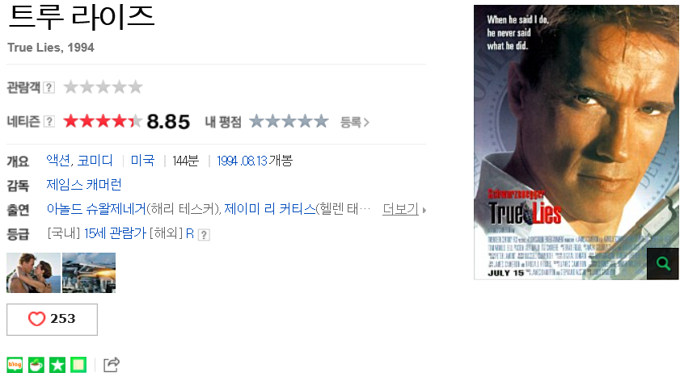
Task: Open the 액션 genre link
Action: (58, 161)
